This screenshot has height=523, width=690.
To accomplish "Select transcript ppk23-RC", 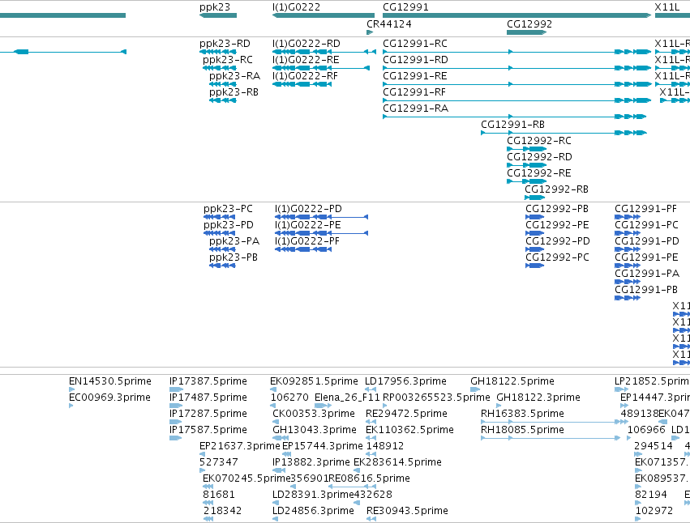I will pos(220,68).
